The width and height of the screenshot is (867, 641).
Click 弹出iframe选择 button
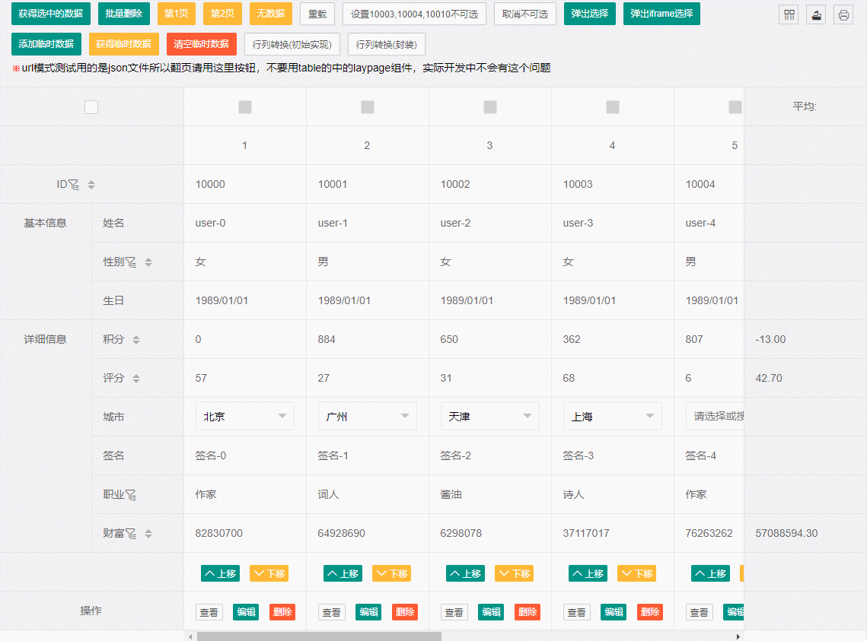[x=661, y=14]
